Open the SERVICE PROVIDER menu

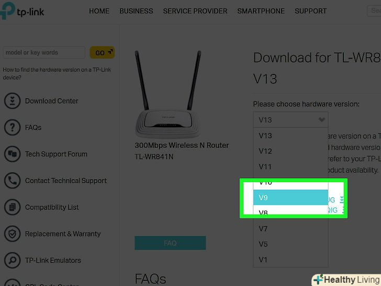click(195, 11)
